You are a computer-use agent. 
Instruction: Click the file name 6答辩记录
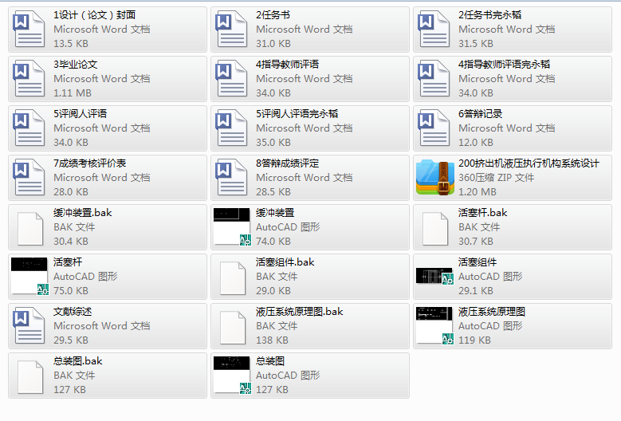pos(481,114)
